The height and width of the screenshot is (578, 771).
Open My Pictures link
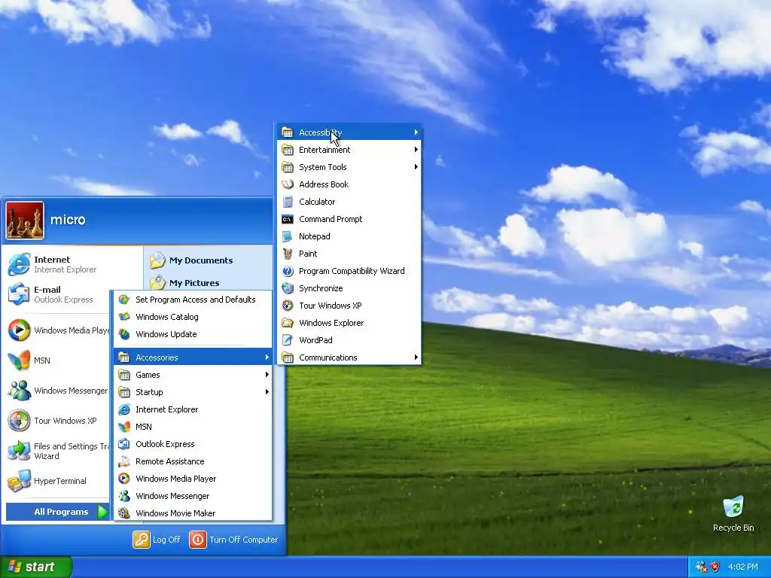(184, 283)
